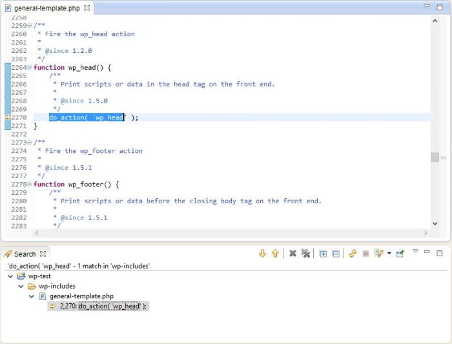Close the Search view tab
The image size is (452, 344).
coord(43,254)
